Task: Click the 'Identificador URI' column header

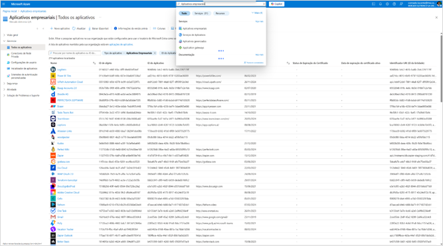Action: [407, 63]
